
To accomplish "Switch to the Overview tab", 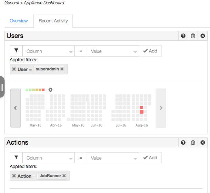I will point(19,21).
